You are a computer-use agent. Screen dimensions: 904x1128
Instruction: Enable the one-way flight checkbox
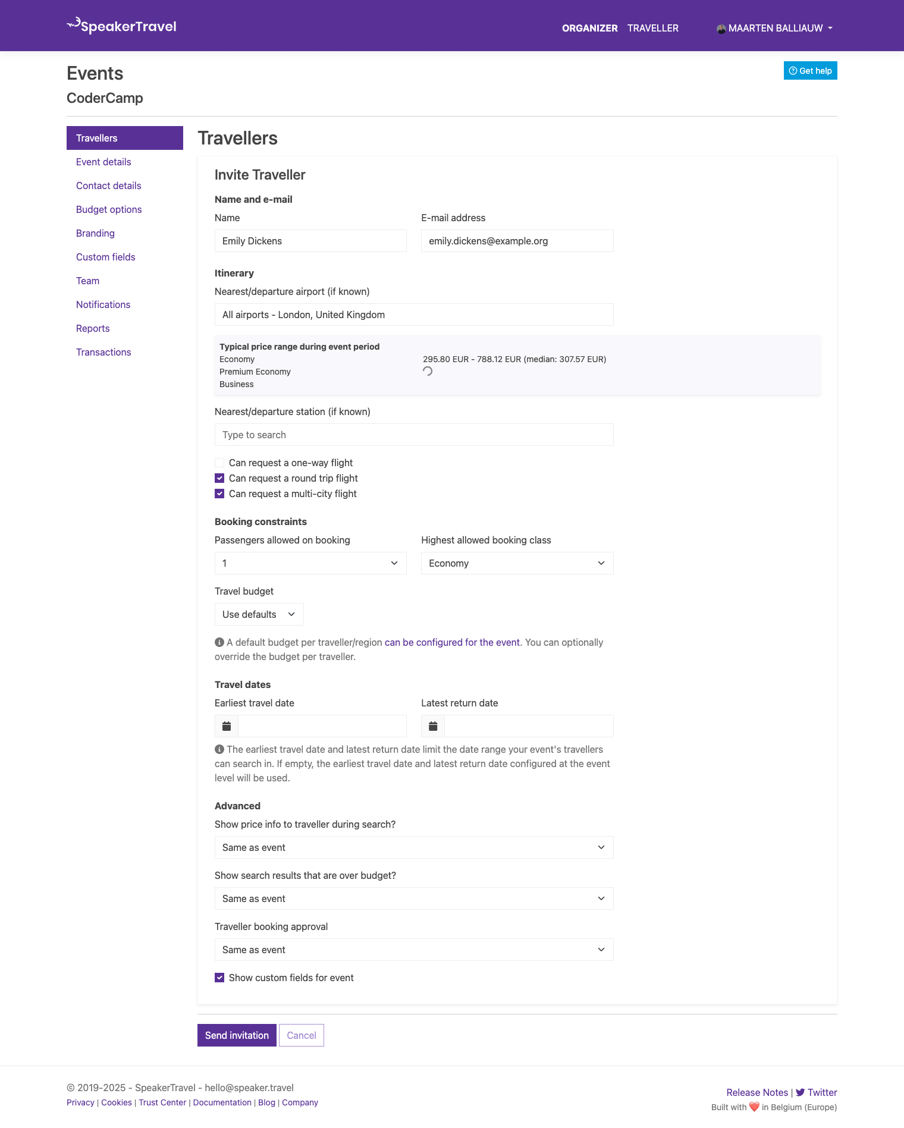[219, 463]
